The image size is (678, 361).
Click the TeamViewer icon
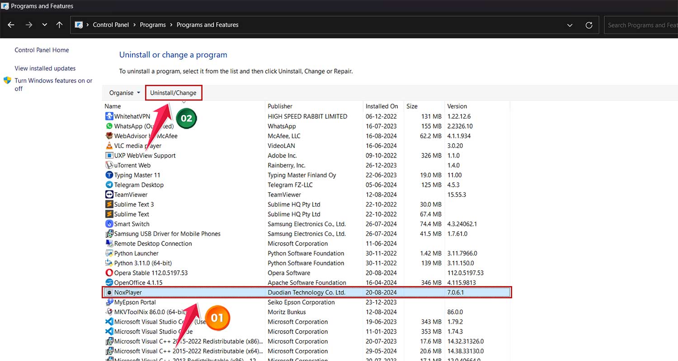tap(109, 194)
